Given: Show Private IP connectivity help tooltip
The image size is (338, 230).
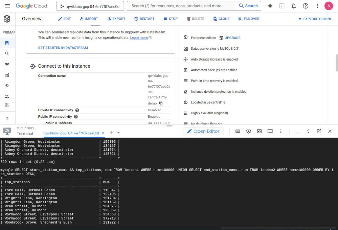Looking at the screenshot, I should 77,110.
